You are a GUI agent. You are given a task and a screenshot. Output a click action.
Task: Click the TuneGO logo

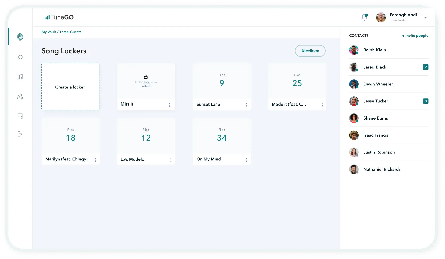click(x=59, y=17)
